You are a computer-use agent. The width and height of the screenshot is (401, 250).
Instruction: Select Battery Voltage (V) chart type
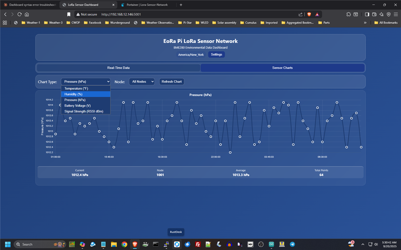(86, 106)
